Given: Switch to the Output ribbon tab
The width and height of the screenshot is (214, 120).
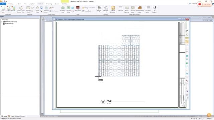Looking at the screenshot, I should click(40, 4).
